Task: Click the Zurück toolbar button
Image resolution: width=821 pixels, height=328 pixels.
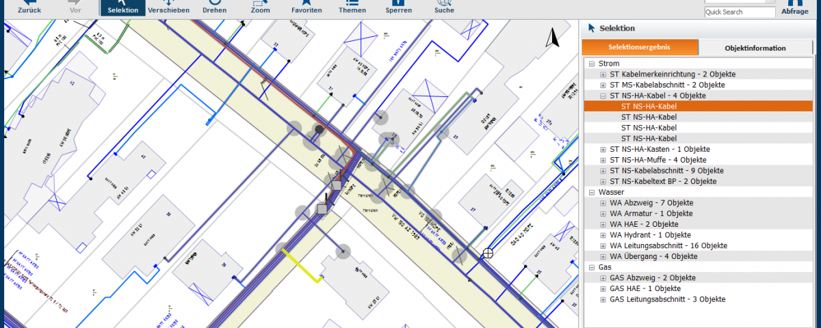Action: 29,7
